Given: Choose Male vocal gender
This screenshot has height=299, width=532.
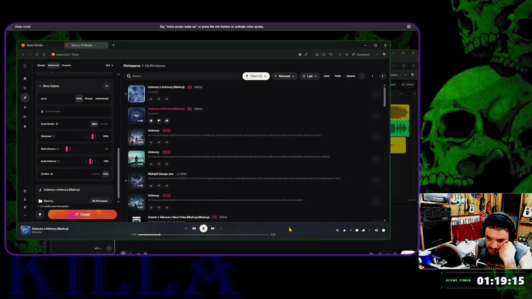Looking at the screenshot, I should coord(94,124).
